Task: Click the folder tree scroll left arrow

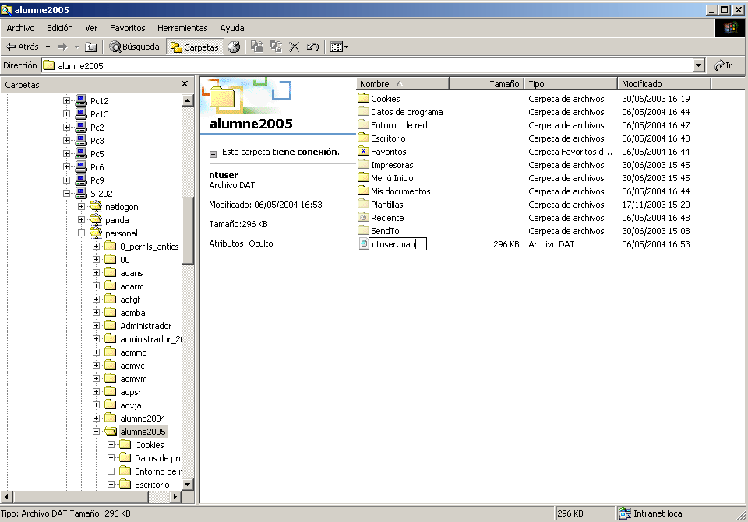Action: pos(6,497)
